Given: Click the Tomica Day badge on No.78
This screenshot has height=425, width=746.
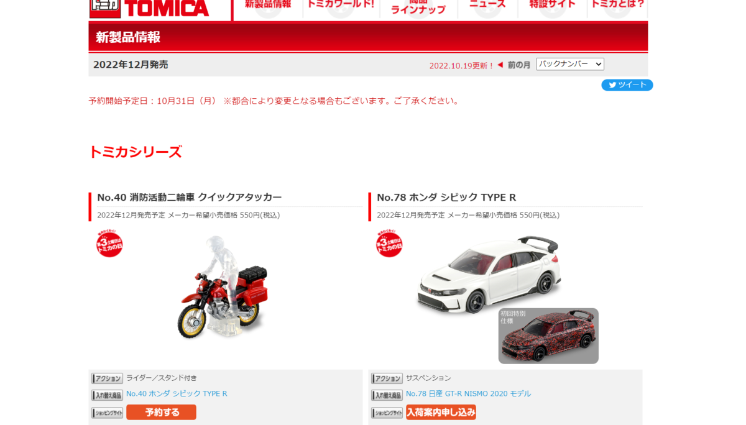Looking at the screenshot, I should point(389,243).
